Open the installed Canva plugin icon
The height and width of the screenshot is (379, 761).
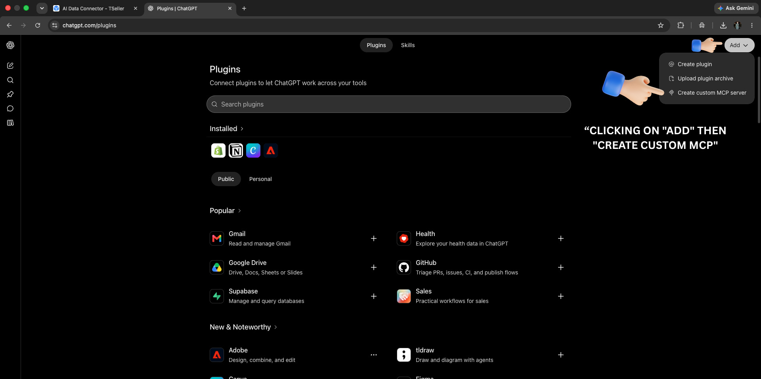click(x=253, y=150)
